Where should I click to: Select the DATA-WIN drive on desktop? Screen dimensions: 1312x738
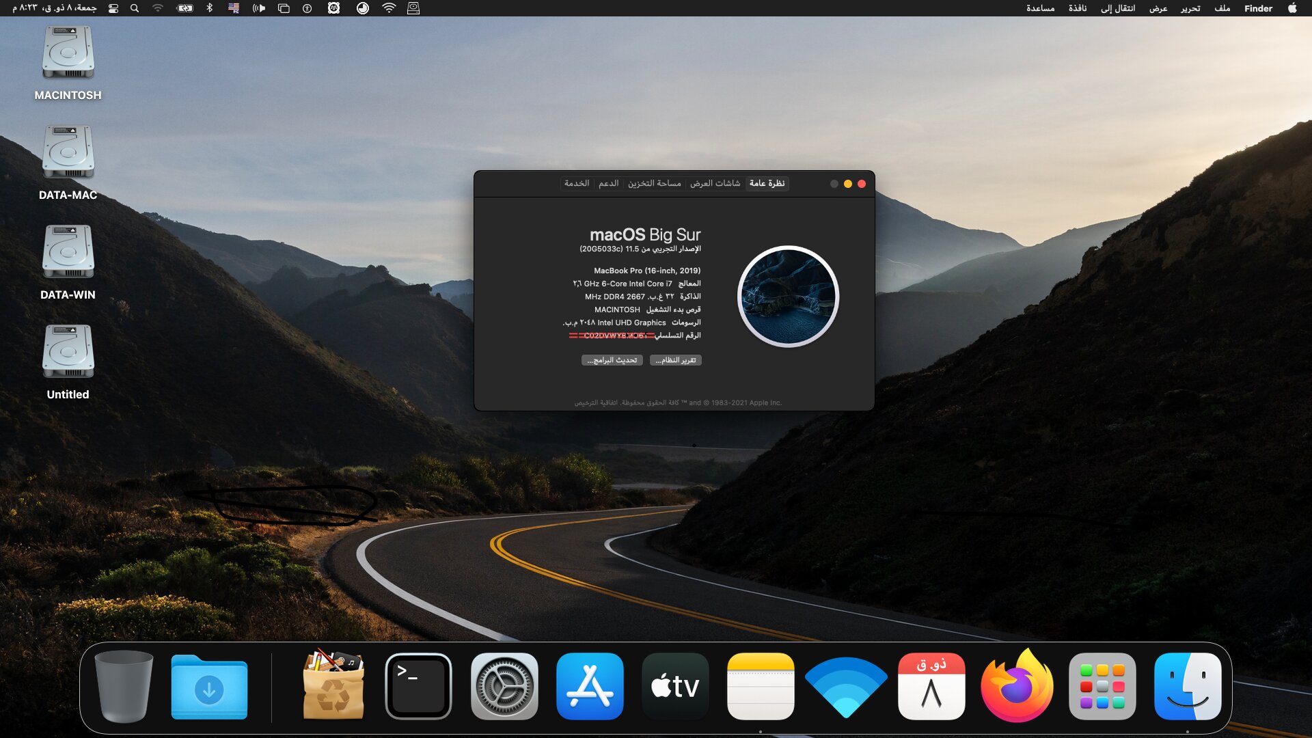pos(68,253)
